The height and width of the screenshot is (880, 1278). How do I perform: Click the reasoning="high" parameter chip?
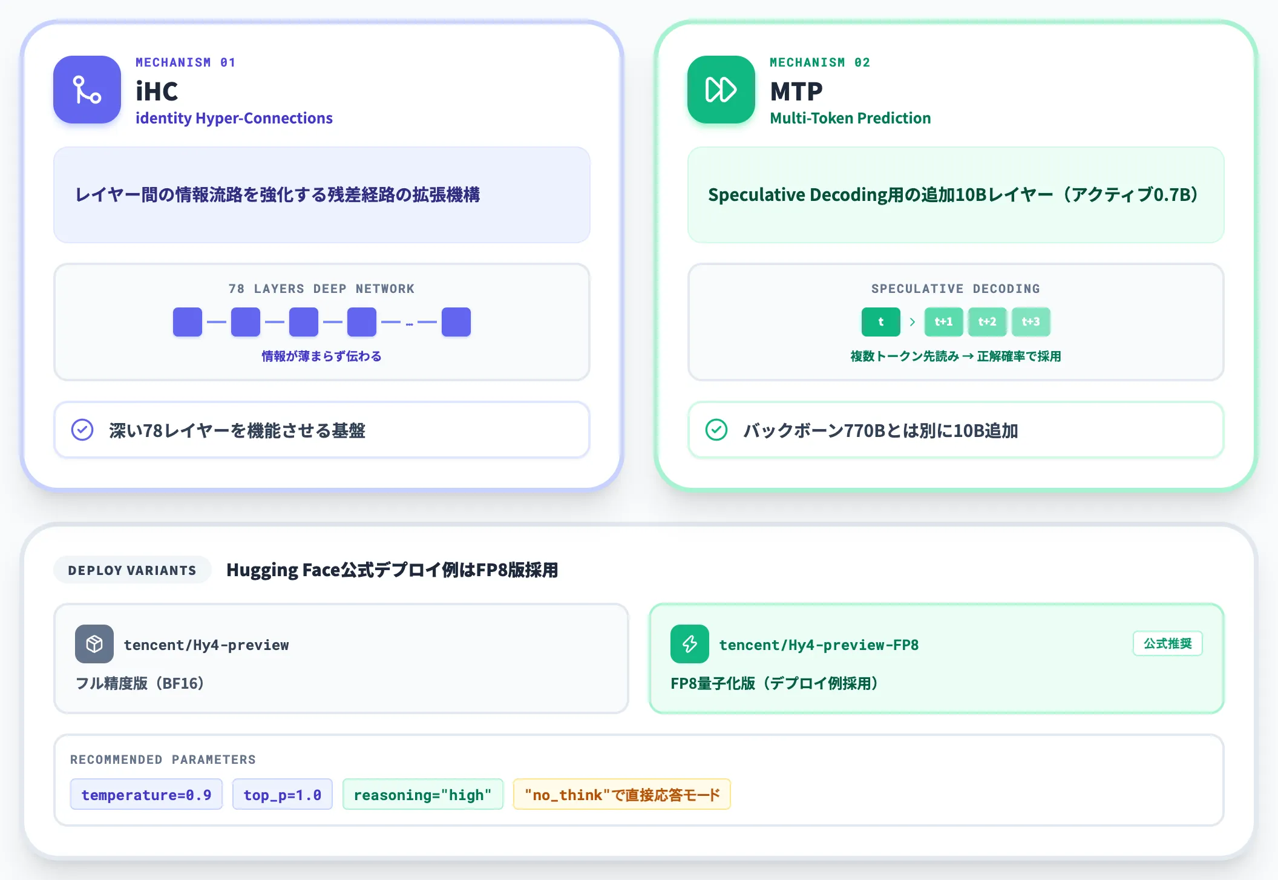click(423, 795)
